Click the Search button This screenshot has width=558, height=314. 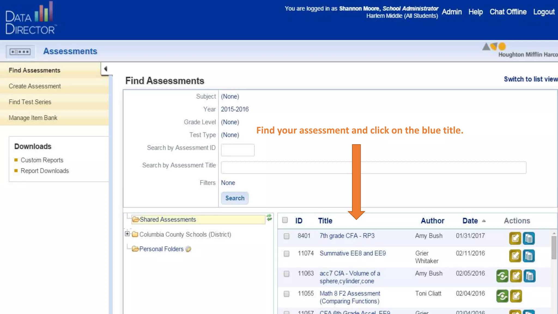(235, 198)
